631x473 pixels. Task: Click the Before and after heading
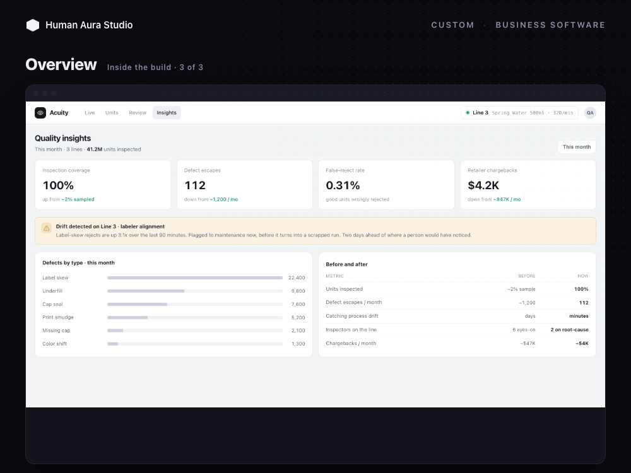tap(346, 264)
